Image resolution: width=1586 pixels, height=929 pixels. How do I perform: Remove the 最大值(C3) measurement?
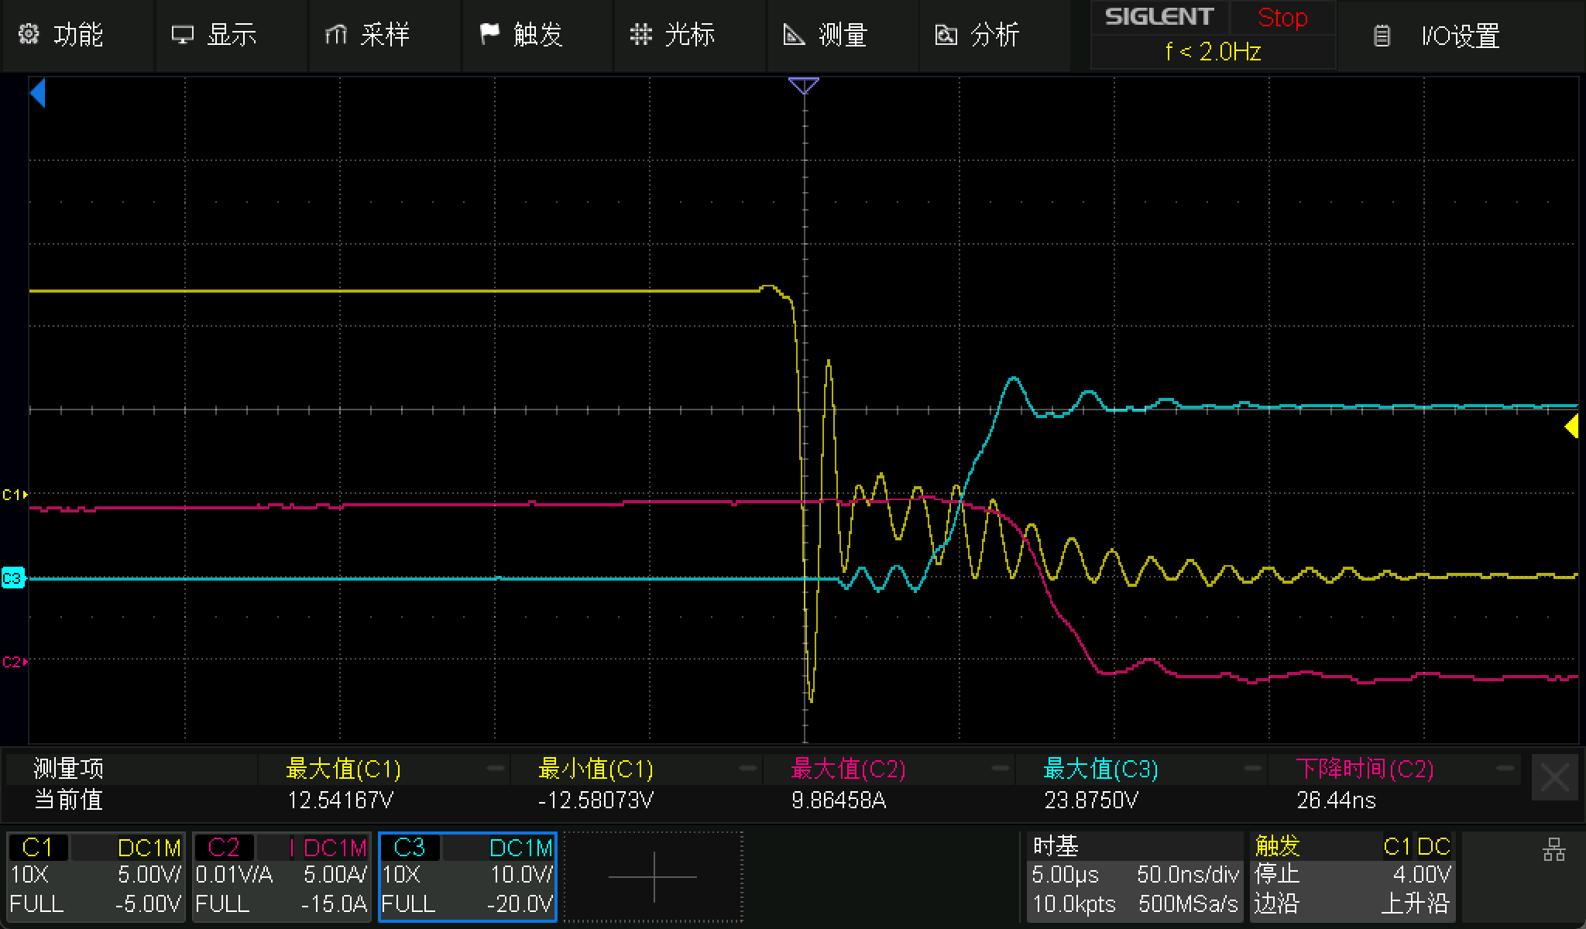click(x=1253, y=769)
